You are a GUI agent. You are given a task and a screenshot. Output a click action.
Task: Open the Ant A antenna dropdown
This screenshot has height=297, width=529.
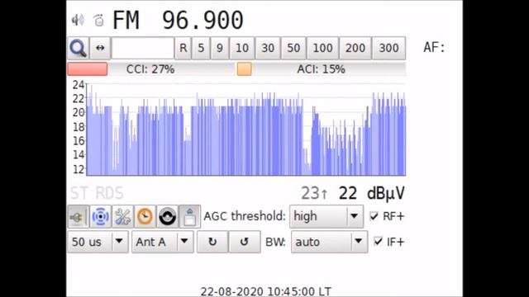pos(162,242)
